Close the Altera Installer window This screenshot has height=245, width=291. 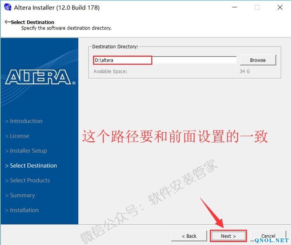coord(280,7)
